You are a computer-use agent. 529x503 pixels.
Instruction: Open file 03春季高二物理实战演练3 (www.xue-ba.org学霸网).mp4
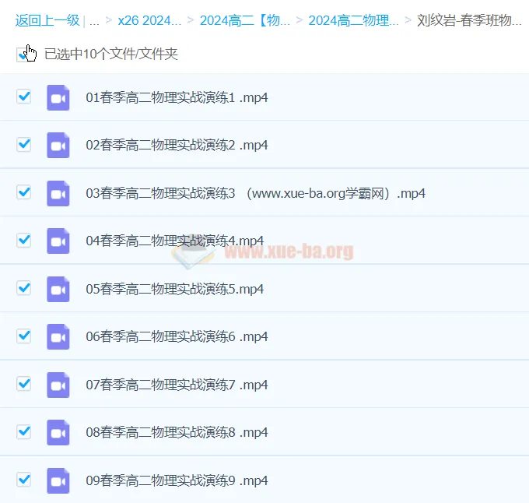tap(255, 194)
